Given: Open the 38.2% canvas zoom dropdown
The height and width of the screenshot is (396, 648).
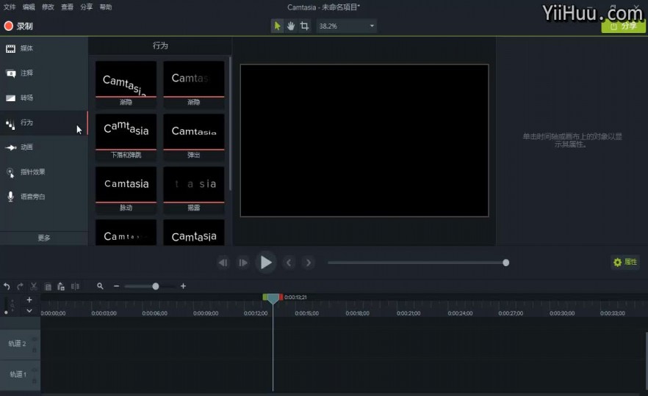Looking at the screenshot, I should 347,26.
